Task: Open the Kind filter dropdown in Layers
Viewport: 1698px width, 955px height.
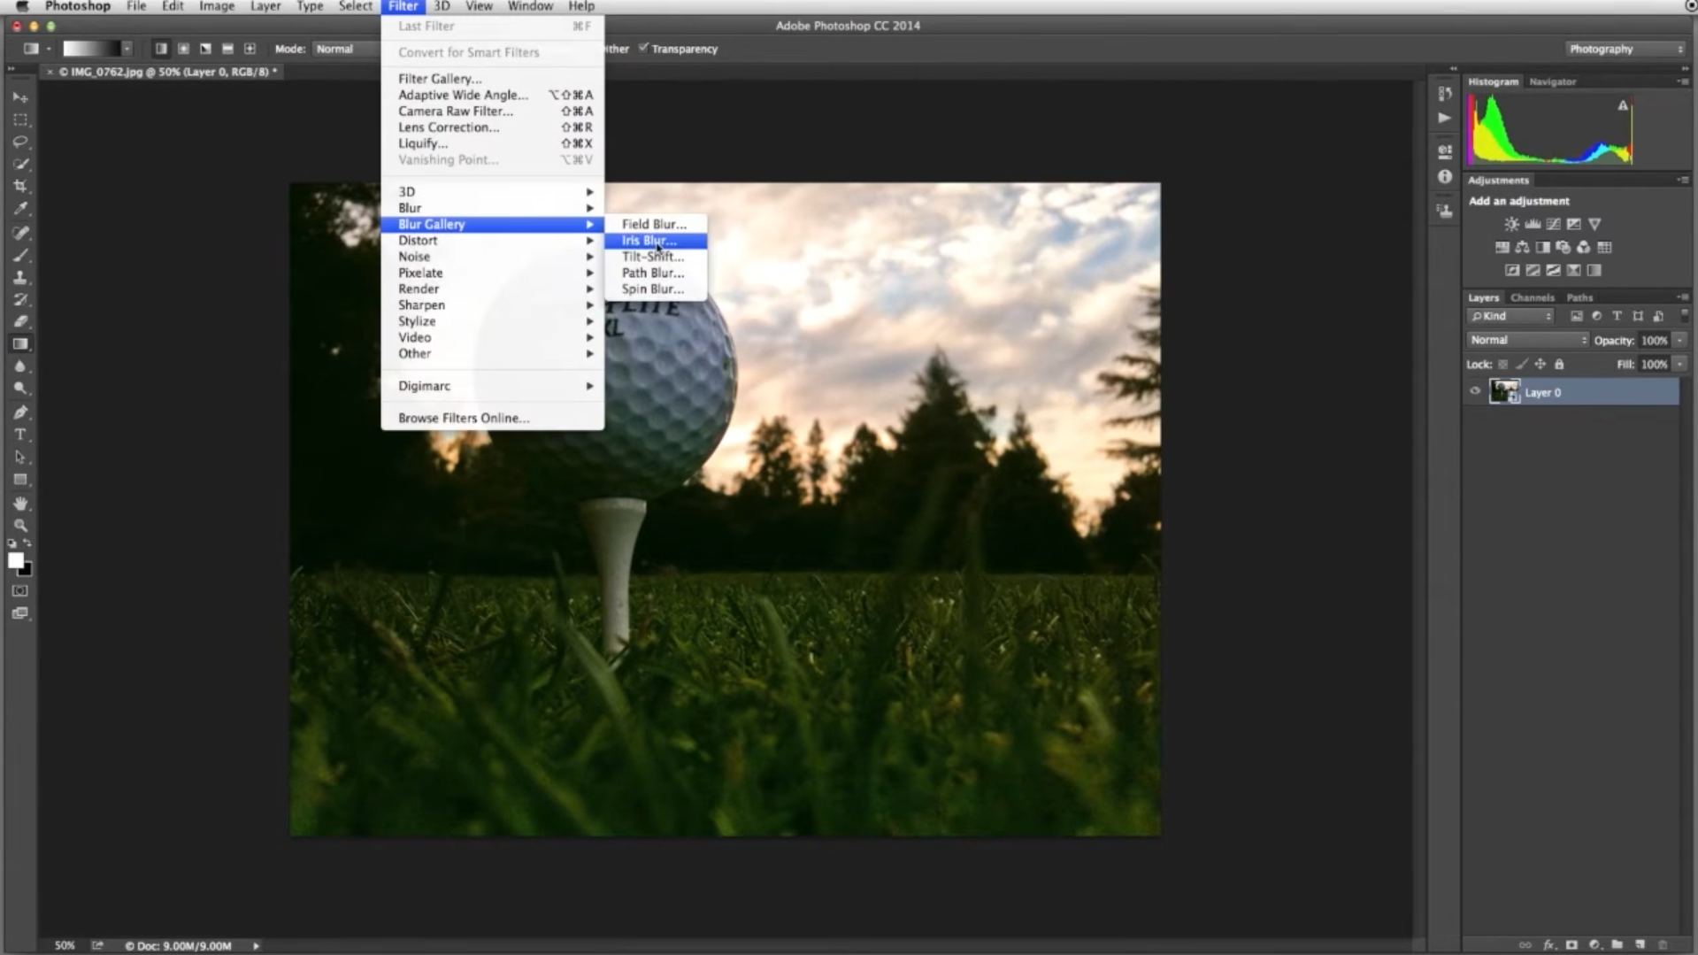Action: tap(1511, 316)
